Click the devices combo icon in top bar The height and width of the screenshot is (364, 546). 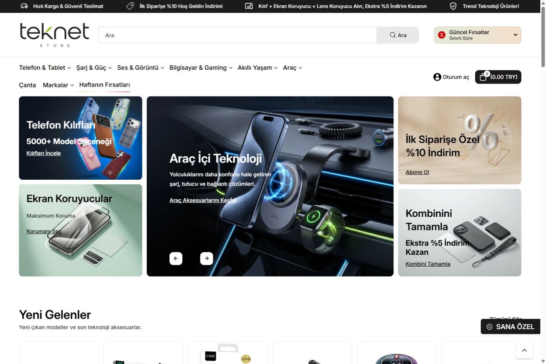coord(249,6)
